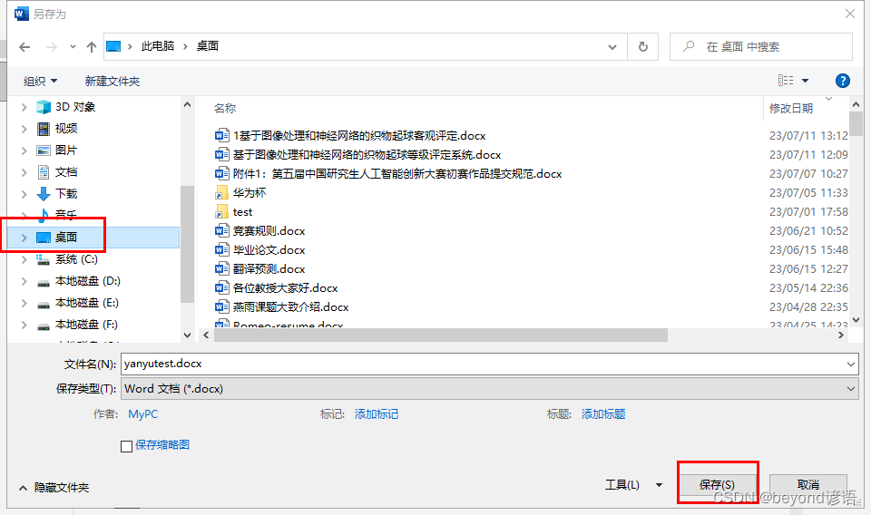Select 系统 (C:) drive
871x515 pixels.
point(76,259)
